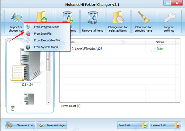Screen dimensions: 185x131
Task: Click the Status column header
Action: tap(160, 42)
